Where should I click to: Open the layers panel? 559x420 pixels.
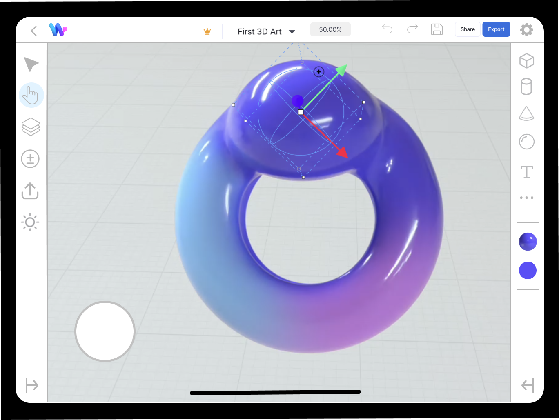point(31,127)
